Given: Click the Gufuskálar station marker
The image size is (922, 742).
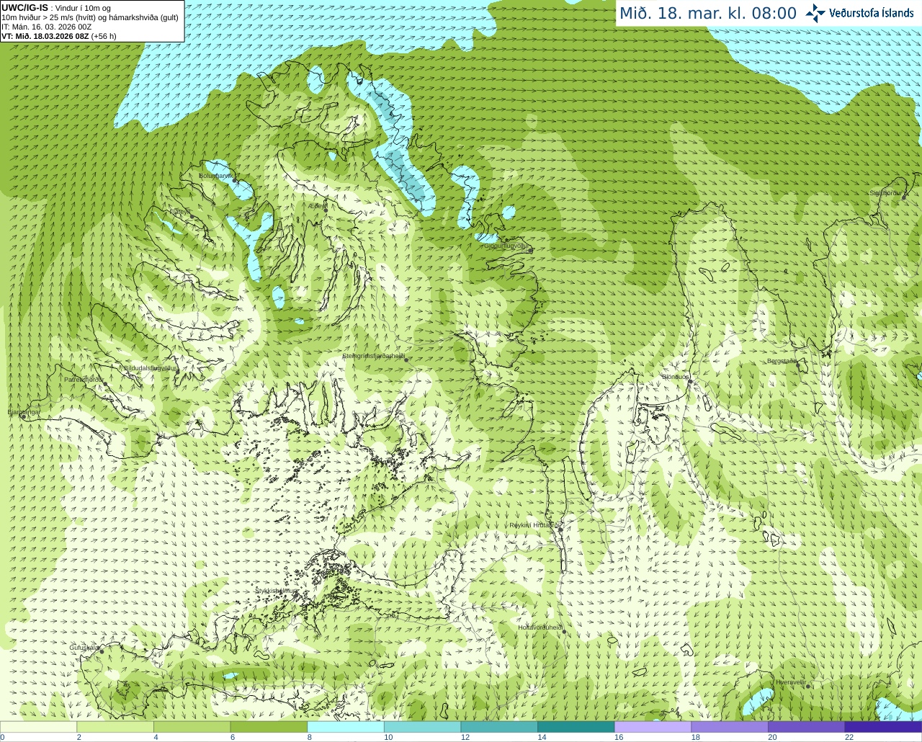Looking at the screenshot, I should (x=102, y=651).
